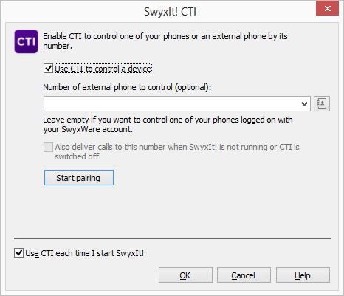Open the Help button
Screen dimensions: 344x296
click(x=303, y=275)
